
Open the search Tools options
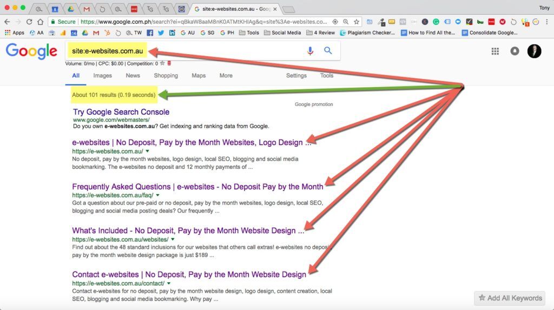327,76
